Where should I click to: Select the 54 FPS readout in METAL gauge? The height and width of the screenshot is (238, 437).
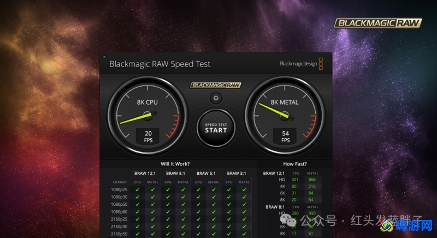(x=285, y=136)
